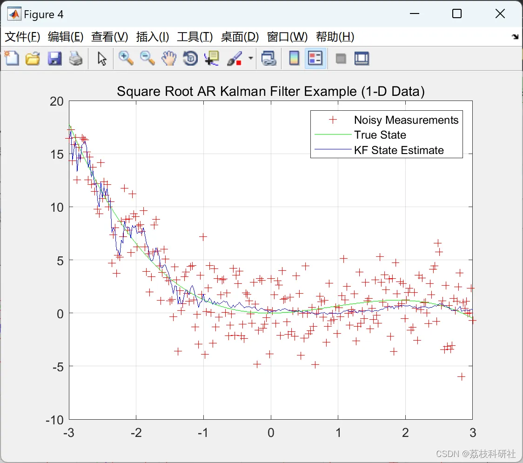
Task: Select KF State Estimate legend entry
Action: click(x=399, y=150)
